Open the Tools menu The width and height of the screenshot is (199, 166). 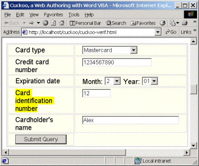click(74, 15)
